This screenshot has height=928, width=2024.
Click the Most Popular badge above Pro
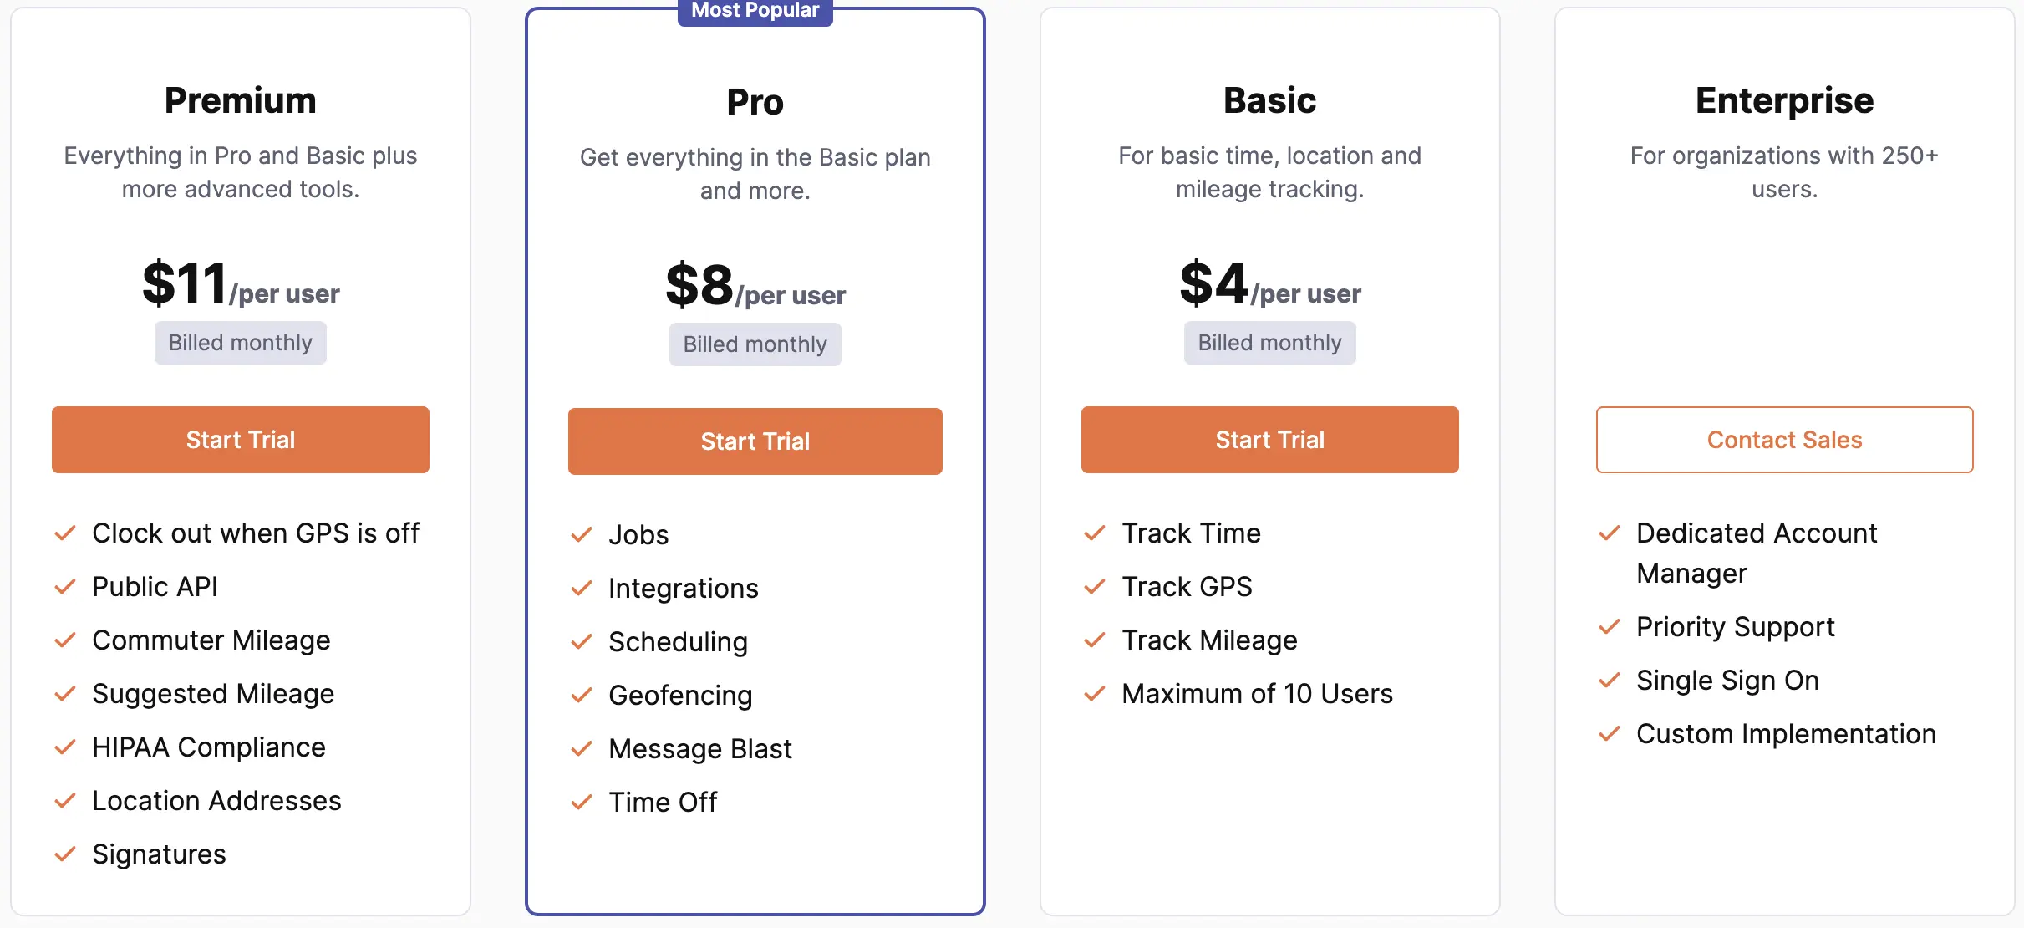coord(755,10)
